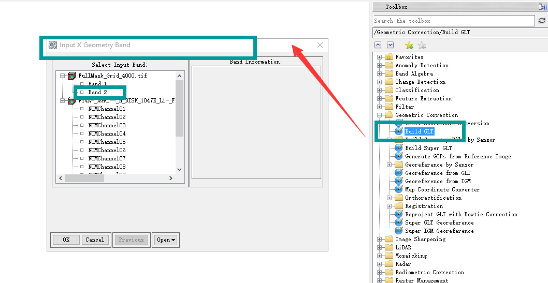548x283 pixels.
Task: Select the NOMChannel06 band
Action: tap(107, 150)
